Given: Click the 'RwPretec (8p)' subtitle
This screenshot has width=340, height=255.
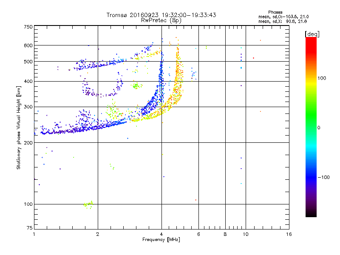Looking at the screenshot, I should (161, 20).
